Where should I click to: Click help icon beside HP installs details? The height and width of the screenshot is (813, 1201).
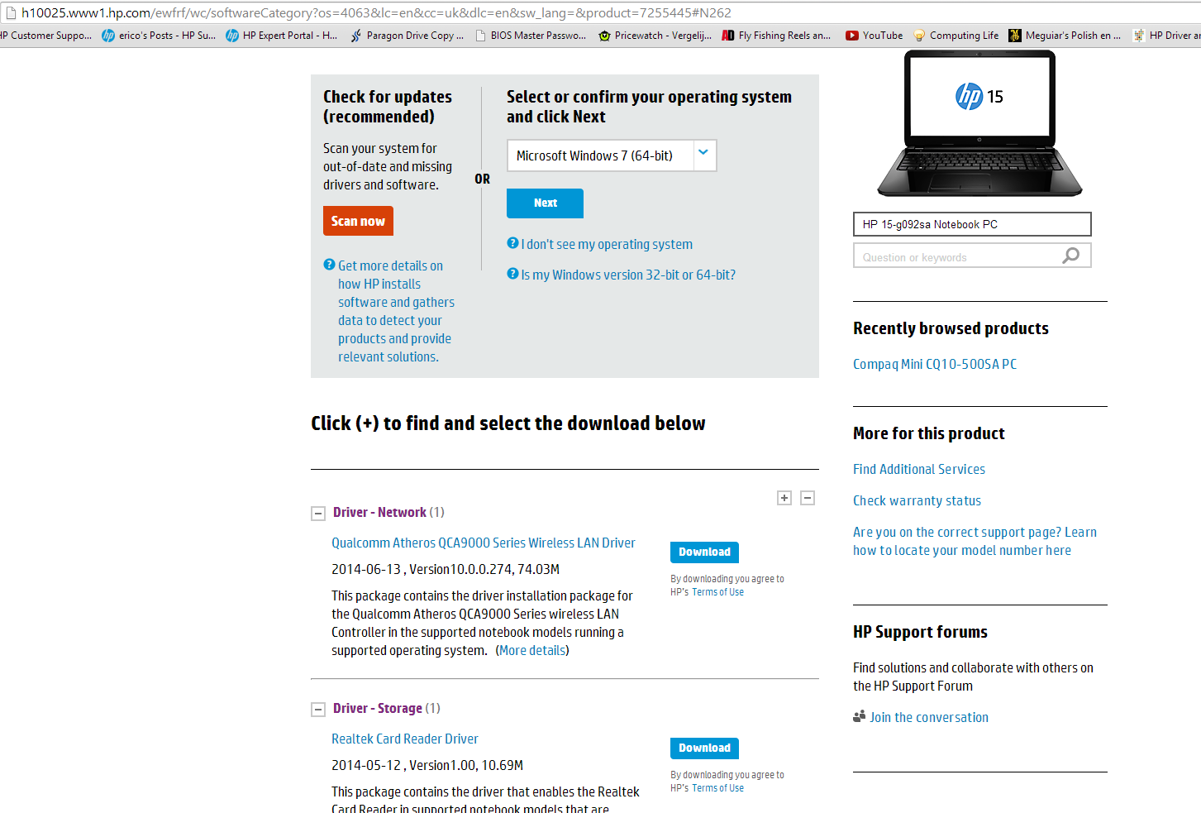click(329, 265)
